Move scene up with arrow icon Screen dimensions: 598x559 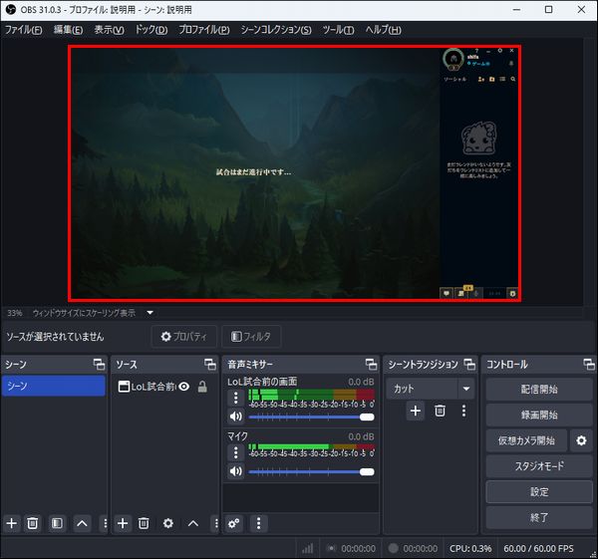(x=82, y=523)
